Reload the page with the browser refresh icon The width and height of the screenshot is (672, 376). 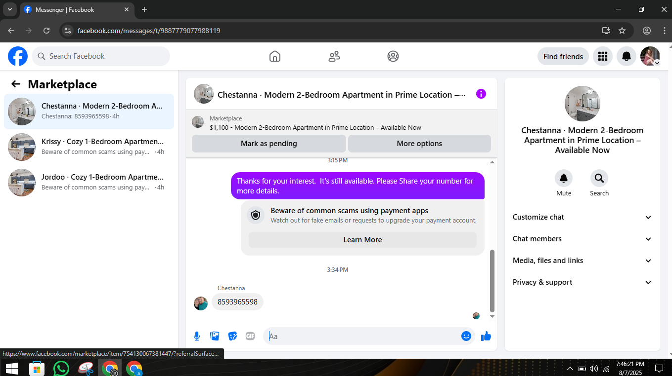[46, 31]
